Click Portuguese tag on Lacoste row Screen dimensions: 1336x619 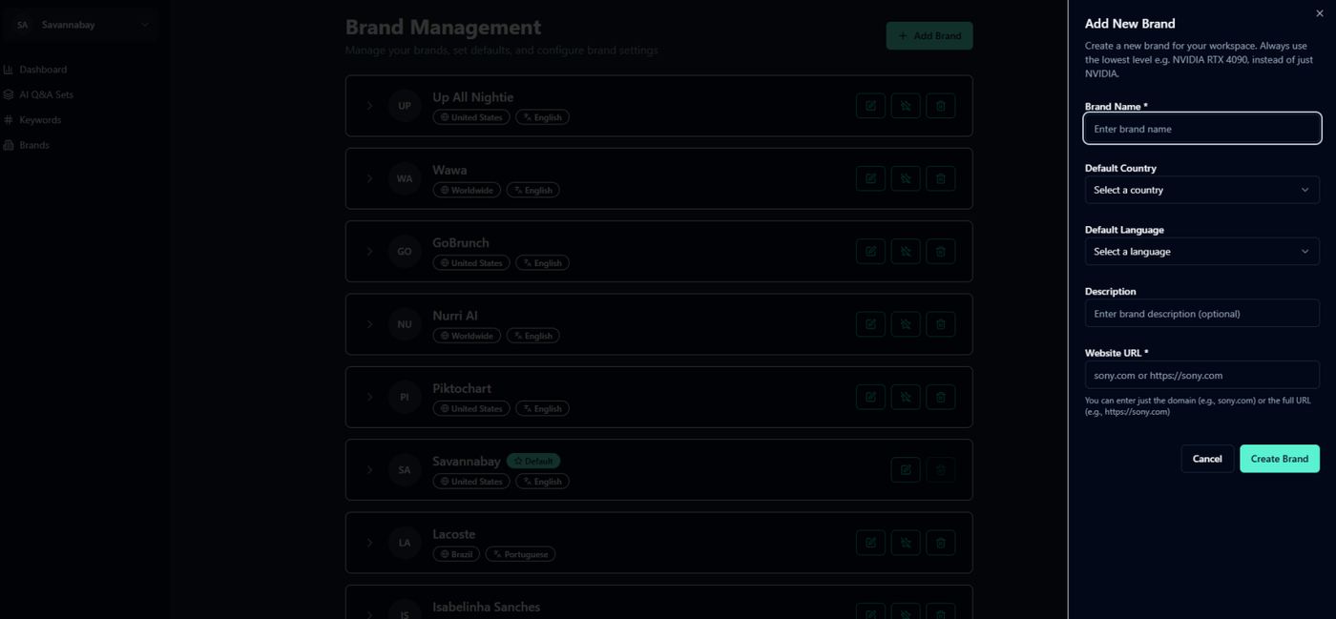coord(520,554)
